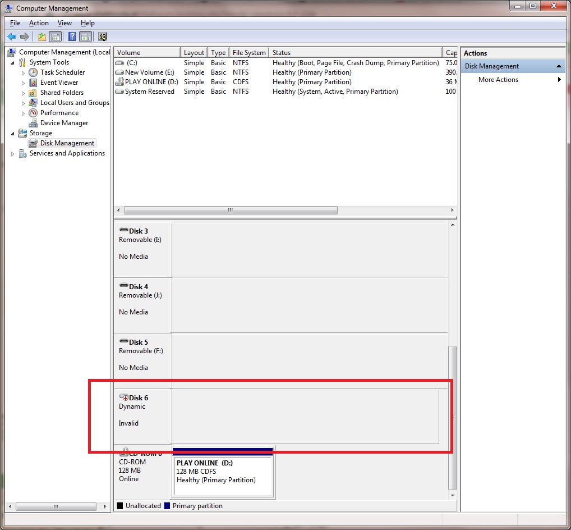Select the PLAY ONLINE (D:) partition block
571x530 pixels.
(x=223, y=472)
